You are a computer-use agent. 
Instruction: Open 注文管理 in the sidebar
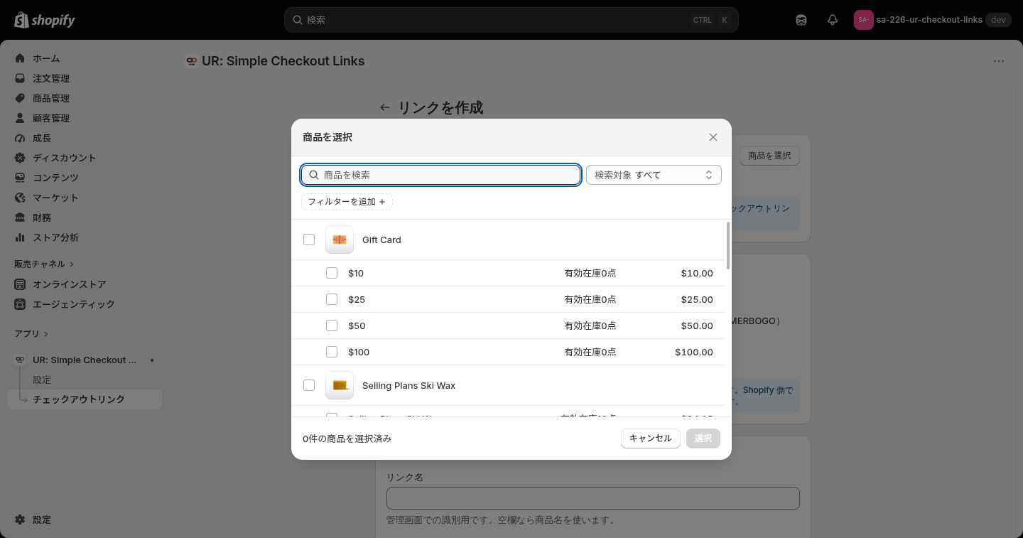point(85,78)
